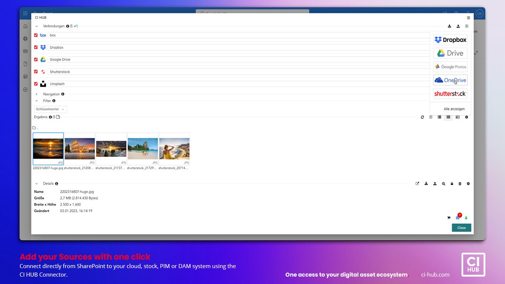Click the Ergebnis info icon
Screen dimensions: 505x284
pos(50,117)
